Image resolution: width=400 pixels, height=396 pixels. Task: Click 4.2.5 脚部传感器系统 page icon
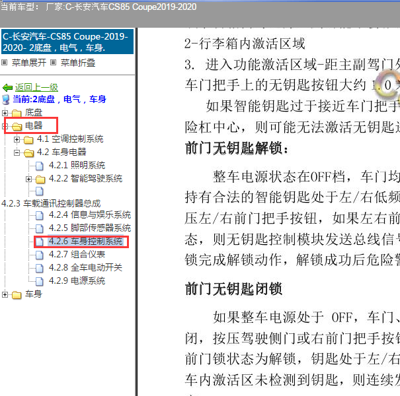[40, 228]
